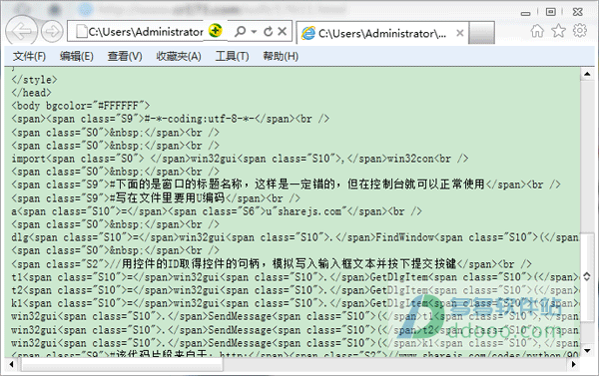
Task: Open the 帮助(H) menu
Action: point(281,57)
